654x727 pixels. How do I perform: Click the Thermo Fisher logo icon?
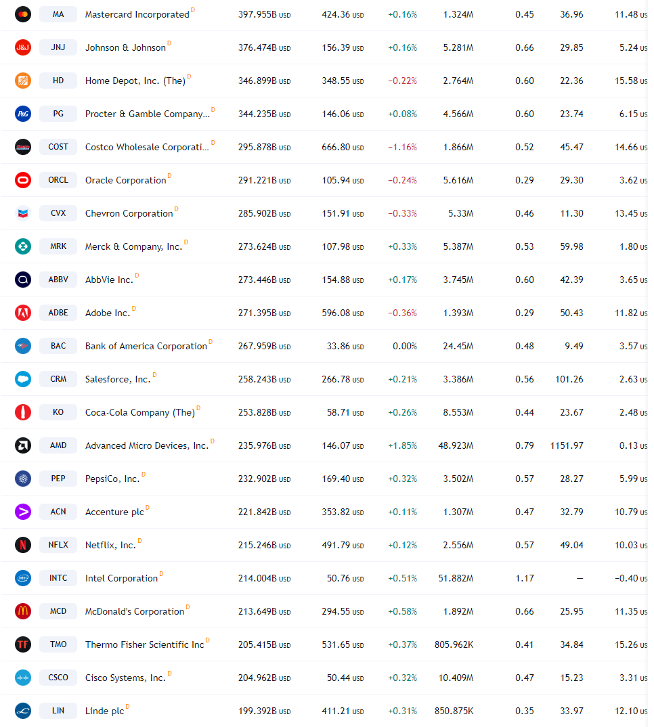(x=23, y=644)
